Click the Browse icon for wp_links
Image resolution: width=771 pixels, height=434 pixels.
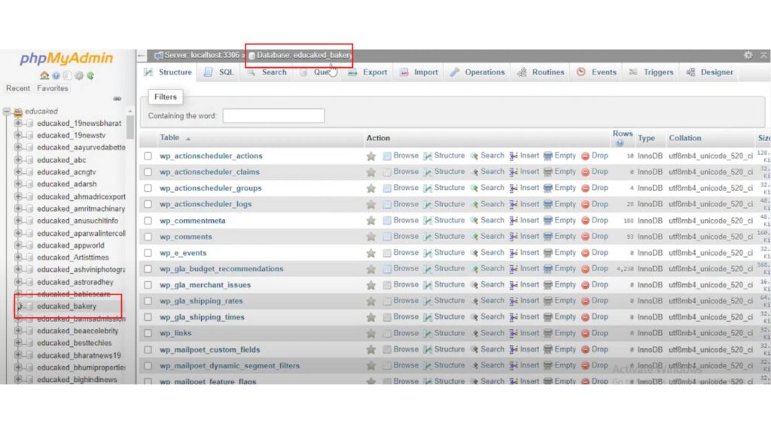coord(387,334)
